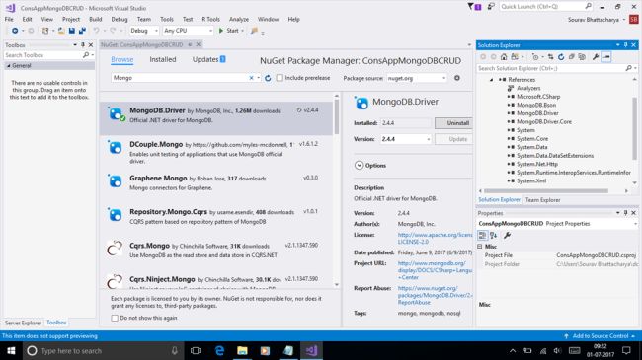Collapse the References tree node
Image resolution: width=642 pixels, height=360 pixels.
pyautogui.click(x=491, y=80)
